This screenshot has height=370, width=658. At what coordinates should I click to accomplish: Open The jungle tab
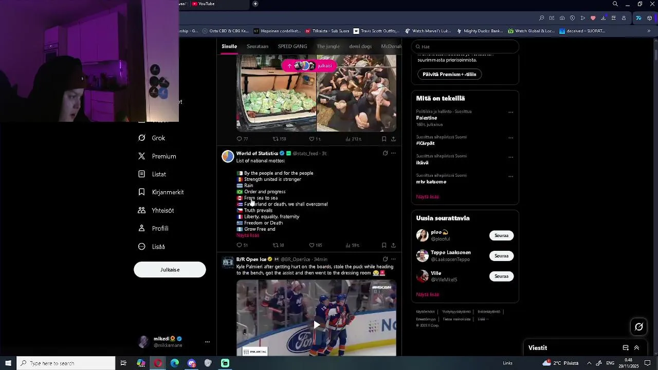coord(328,46)
